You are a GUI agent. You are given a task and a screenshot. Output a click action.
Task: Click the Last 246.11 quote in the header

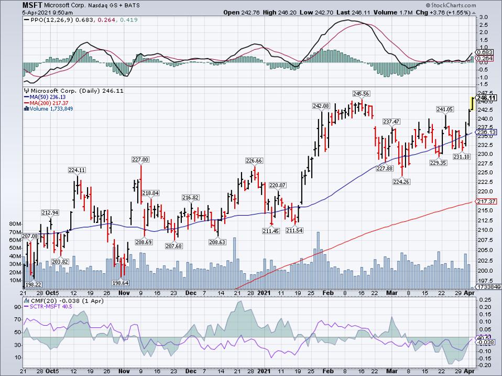pyautogui.click(x=354, y=13)
